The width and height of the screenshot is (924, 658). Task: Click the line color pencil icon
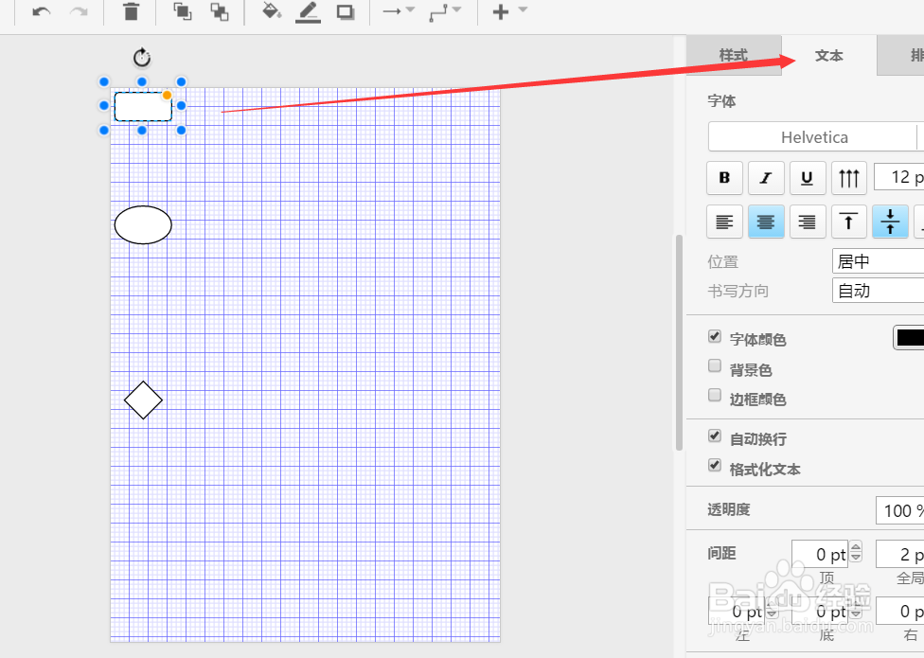[309, 11]
